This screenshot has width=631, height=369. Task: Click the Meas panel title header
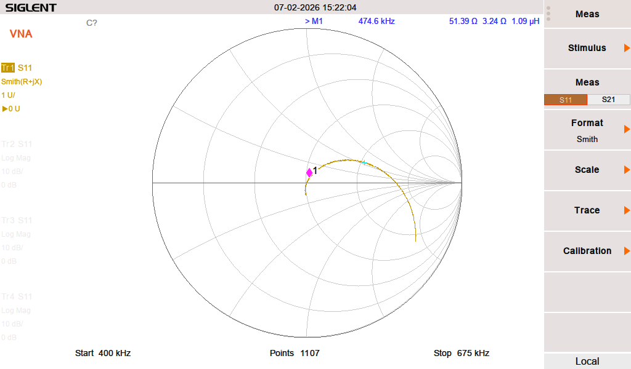(587, 14)
